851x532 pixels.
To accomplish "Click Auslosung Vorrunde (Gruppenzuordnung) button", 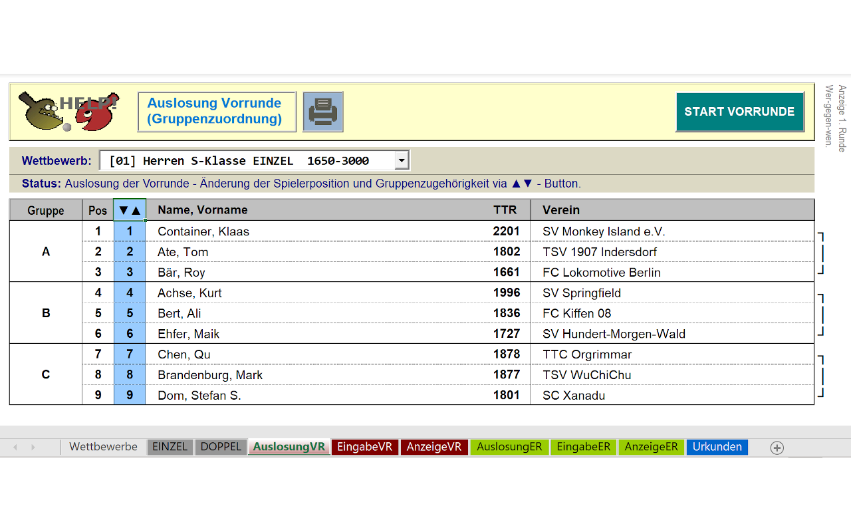I will (216, 111).
